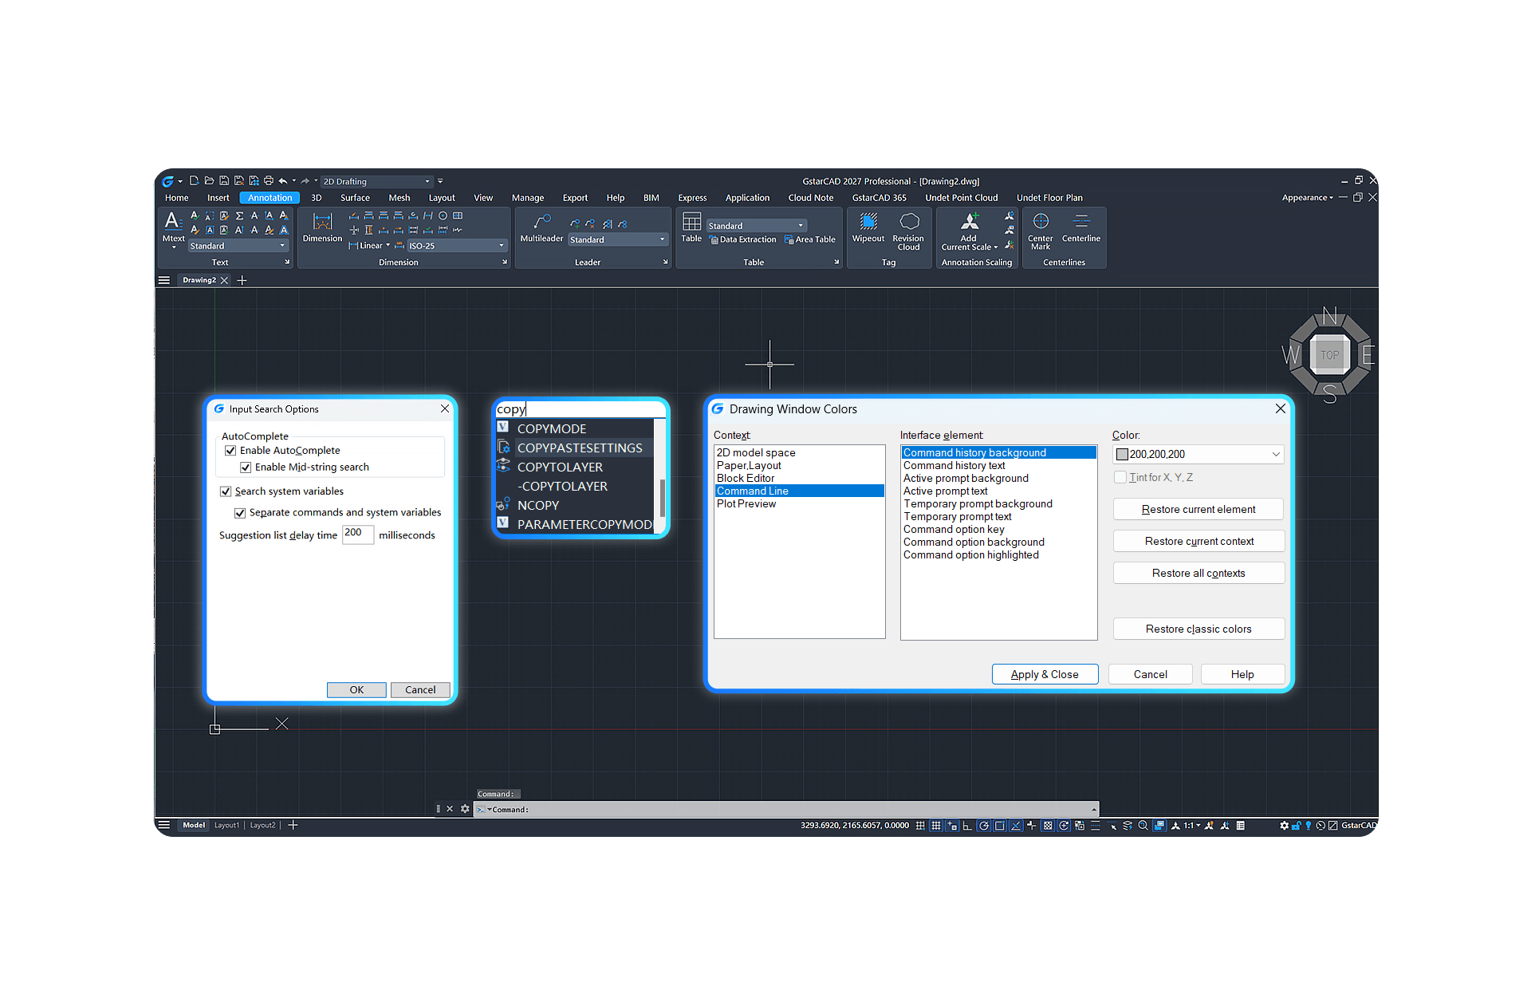
Task: Select 2D model space context
Action: point(756,453)
